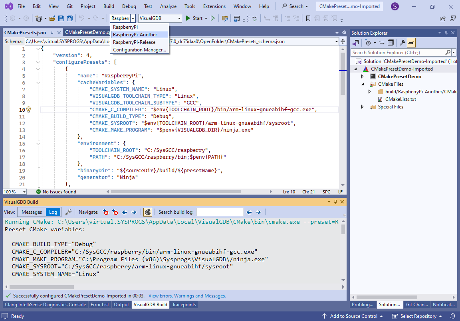
Task: Open the configuration dropdown arrow
Action: [x=133, y=18]
